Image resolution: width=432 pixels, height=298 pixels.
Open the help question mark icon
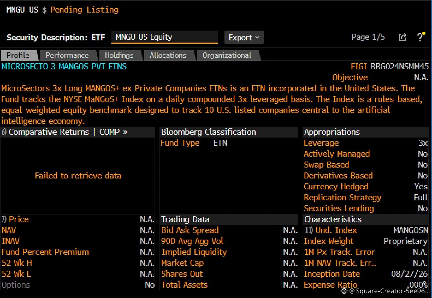coord(421,37)
